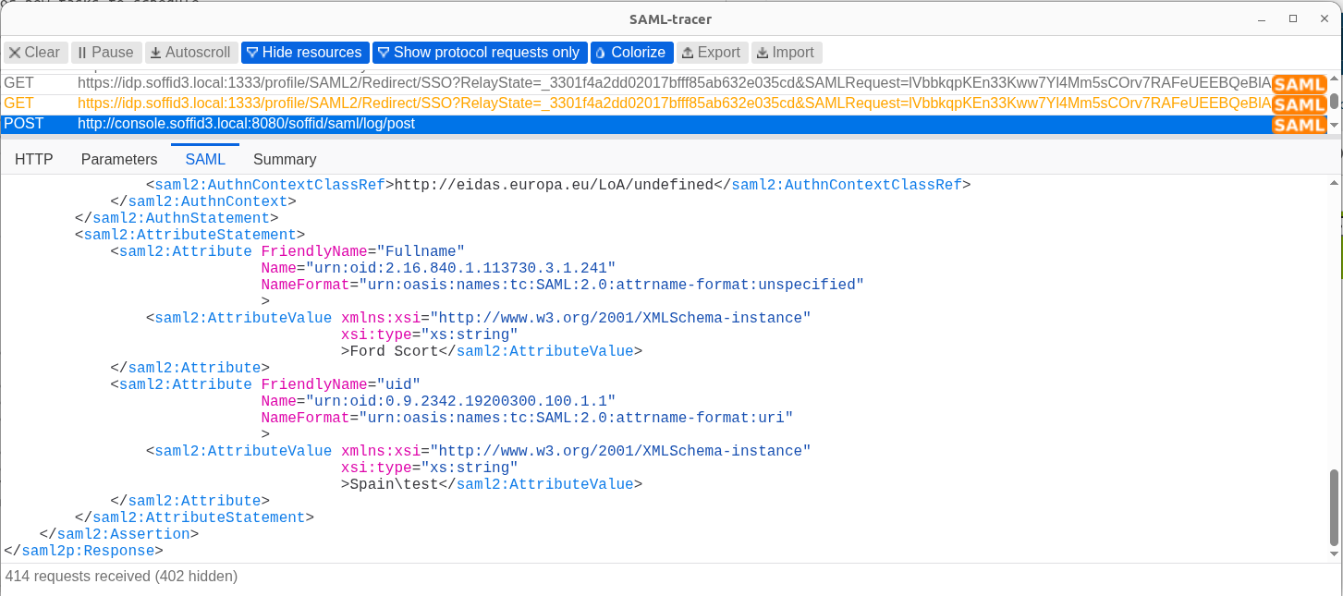
Task: Click detail pane scroll-down arrow
Action: [x=1334, y=553]
